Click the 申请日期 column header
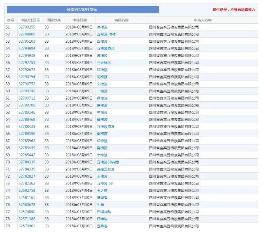This screenshot has height=233, width=262. [x=80, y=20]
